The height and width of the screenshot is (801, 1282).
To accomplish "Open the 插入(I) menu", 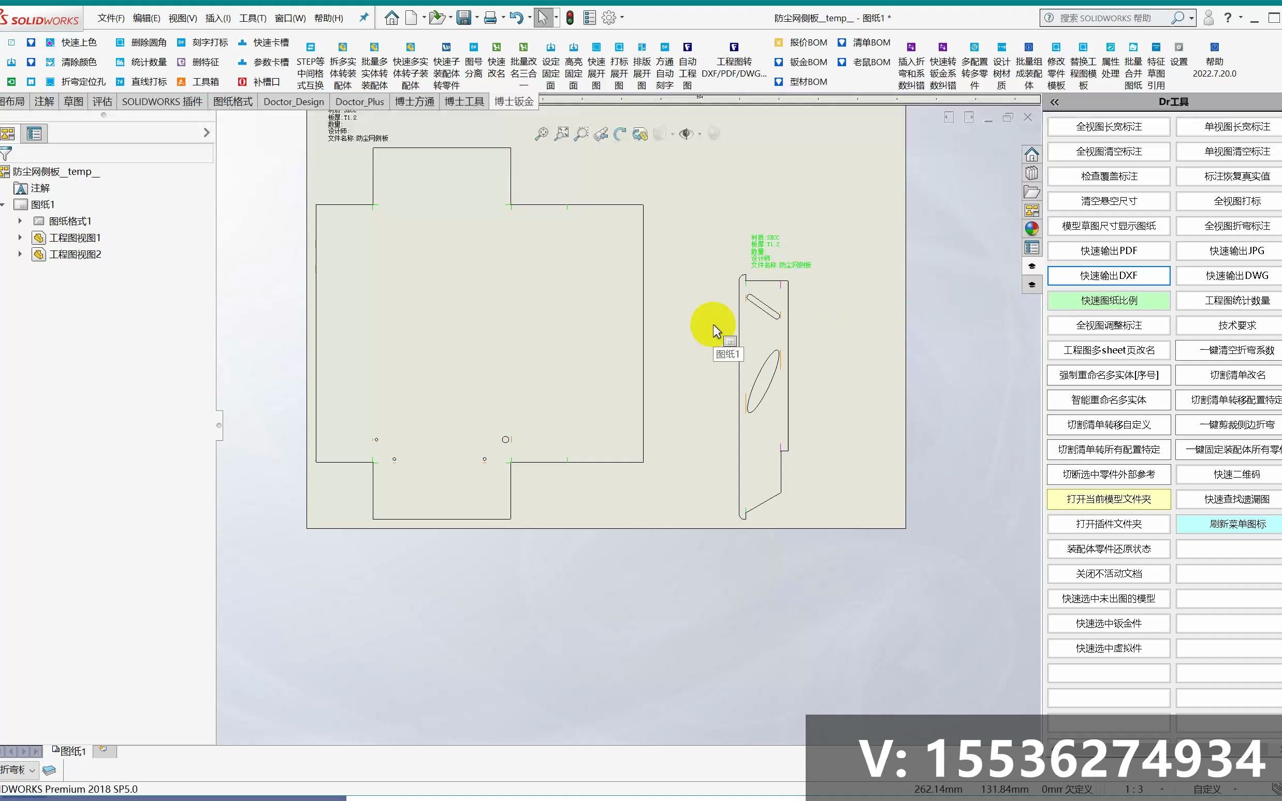I will tap(218, 18).
